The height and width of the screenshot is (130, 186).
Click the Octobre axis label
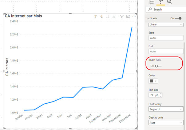(106, 117)
